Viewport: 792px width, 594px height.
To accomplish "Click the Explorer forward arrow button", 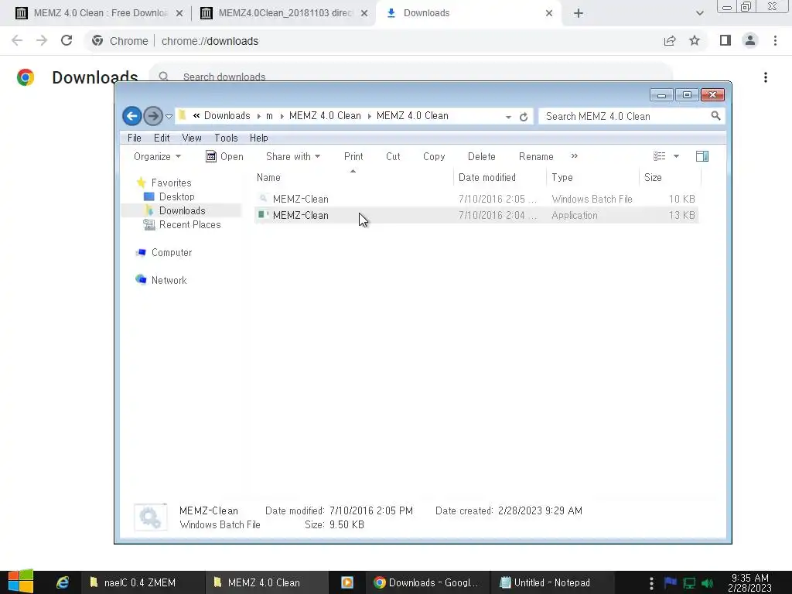I will (x=153, y=116).
